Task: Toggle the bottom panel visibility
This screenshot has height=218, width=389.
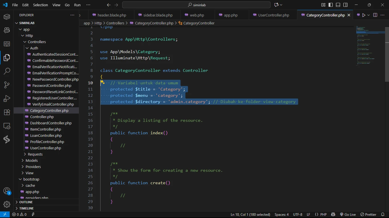Action: click(x=338, y=5)
